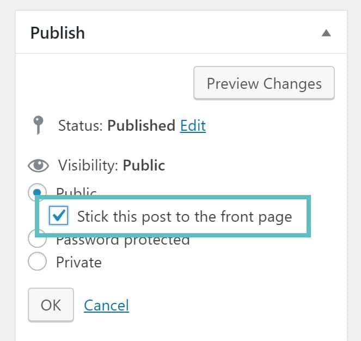361x341 pixels.
Task: Click the Password protected label text
Action: point(123,241)
